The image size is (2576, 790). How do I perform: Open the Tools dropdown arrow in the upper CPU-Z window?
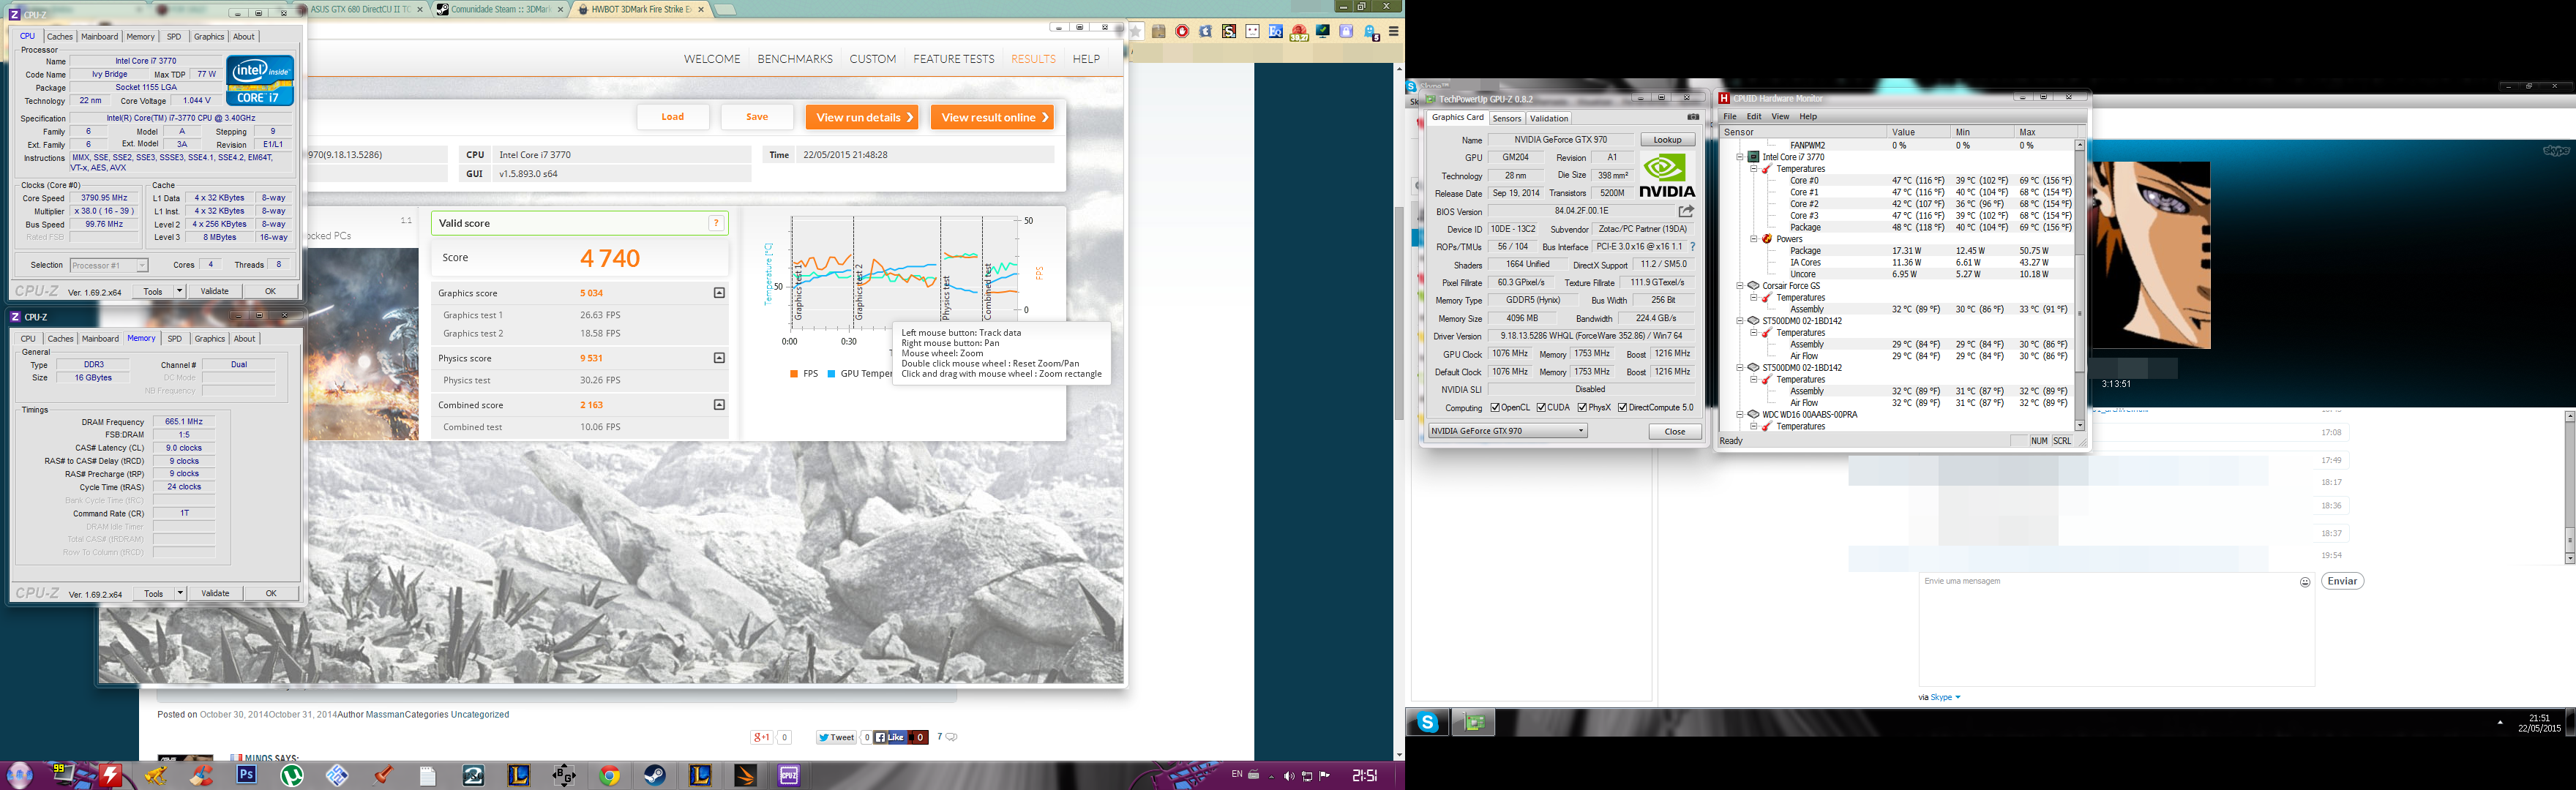(179, 291)
